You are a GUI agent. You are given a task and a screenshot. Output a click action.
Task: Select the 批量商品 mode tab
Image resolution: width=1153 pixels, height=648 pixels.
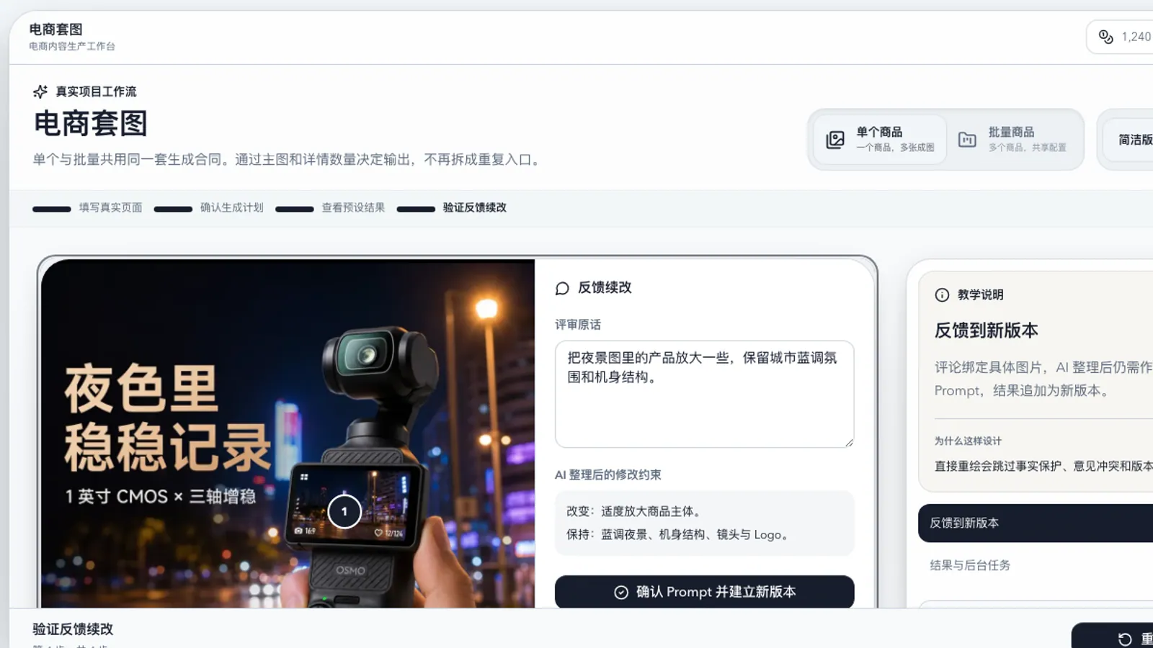1012,140
